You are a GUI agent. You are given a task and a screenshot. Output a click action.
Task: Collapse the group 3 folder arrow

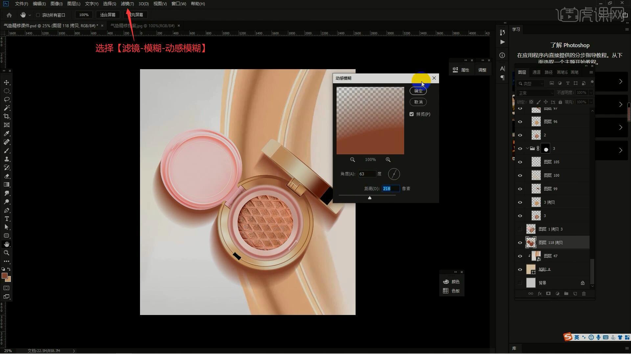click(x=527, y=148)
